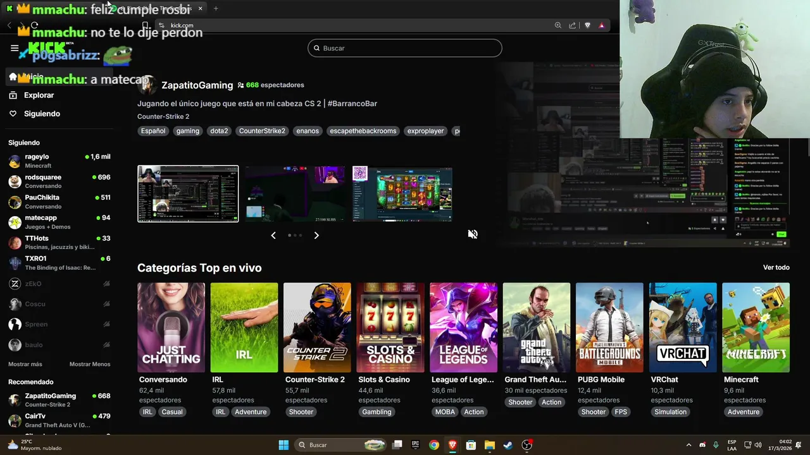Click the MOBA tag

point(445,411)
